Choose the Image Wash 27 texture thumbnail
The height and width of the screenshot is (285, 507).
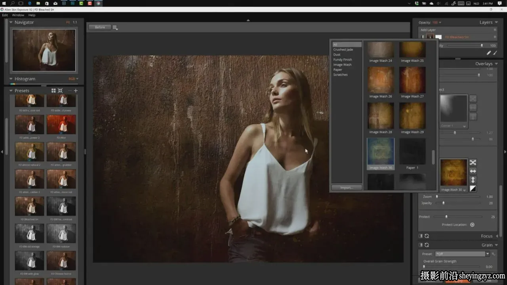412,80
